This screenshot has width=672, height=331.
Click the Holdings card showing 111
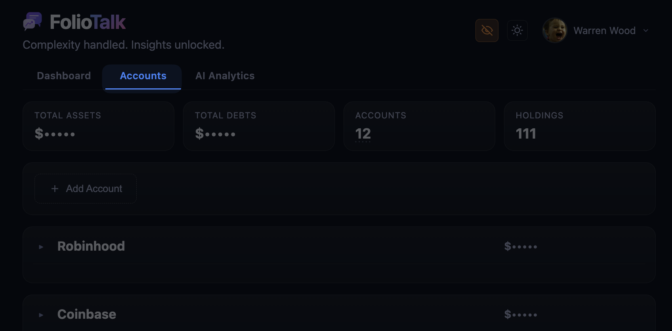pos(579,126)
